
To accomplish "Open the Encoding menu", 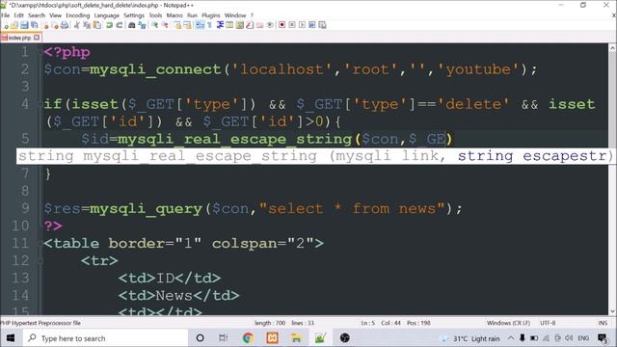I will click(77, 15).
